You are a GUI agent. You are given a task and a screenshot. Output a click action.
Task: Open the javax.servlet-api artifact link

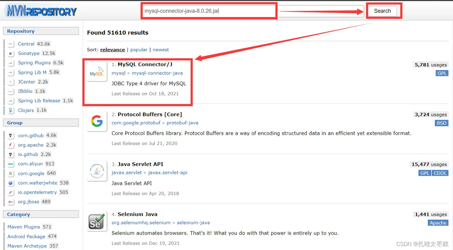(168, 173)
